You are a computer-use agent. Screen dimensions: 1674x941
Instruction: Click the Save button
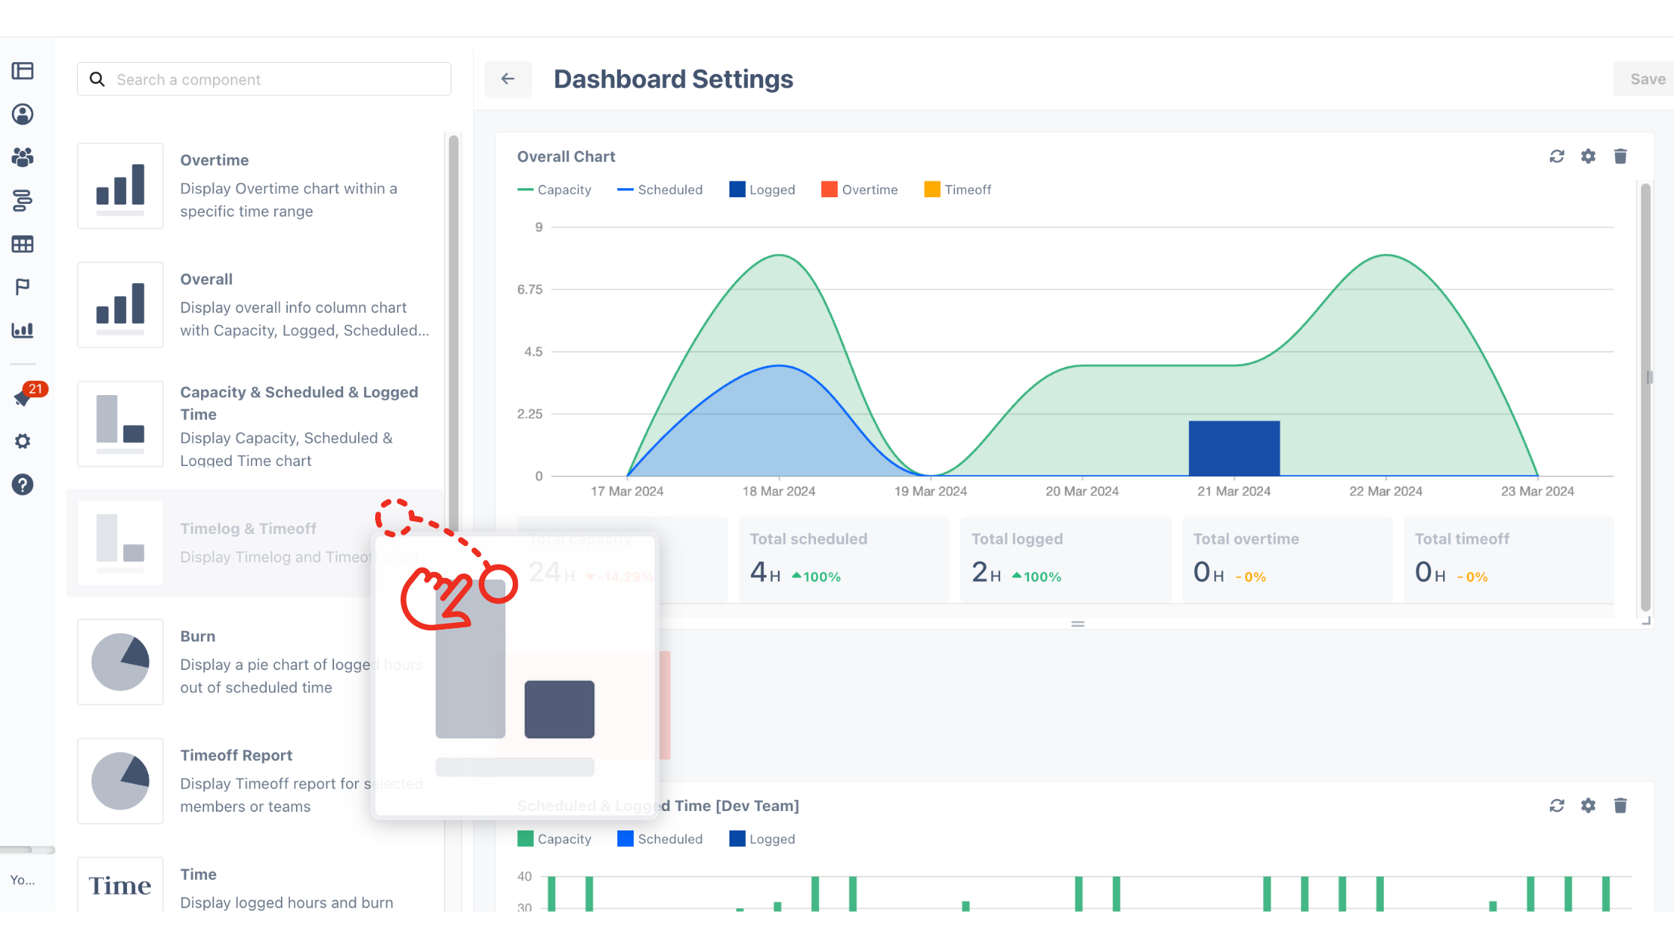pos(1647,78)
